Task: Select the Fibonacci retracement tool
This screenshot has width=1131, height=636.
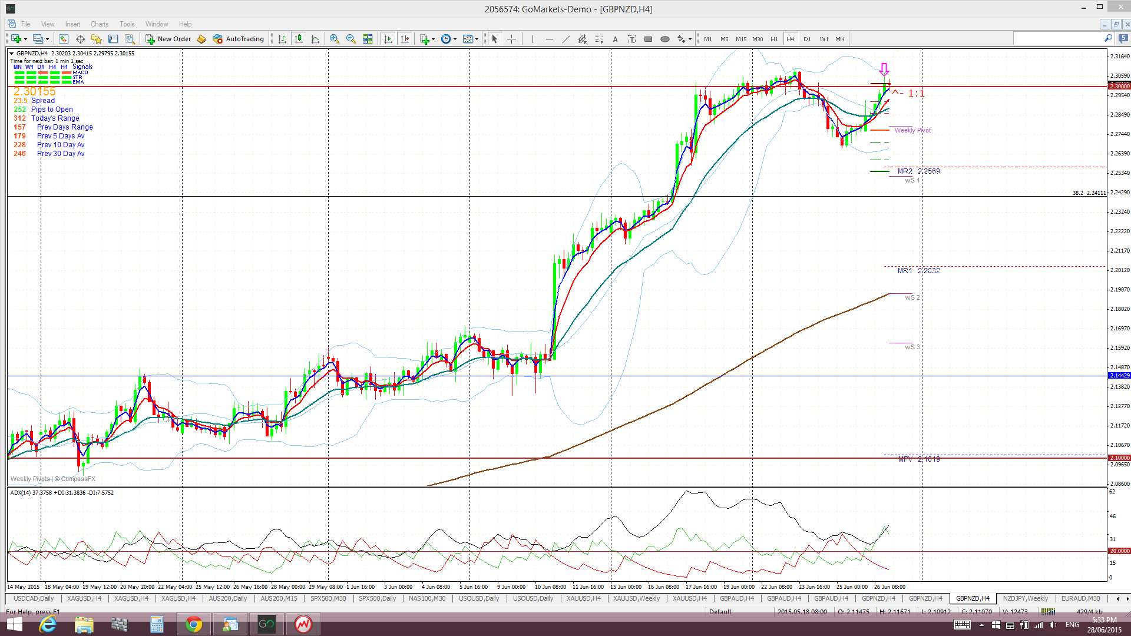Action: tap(598, 39)
